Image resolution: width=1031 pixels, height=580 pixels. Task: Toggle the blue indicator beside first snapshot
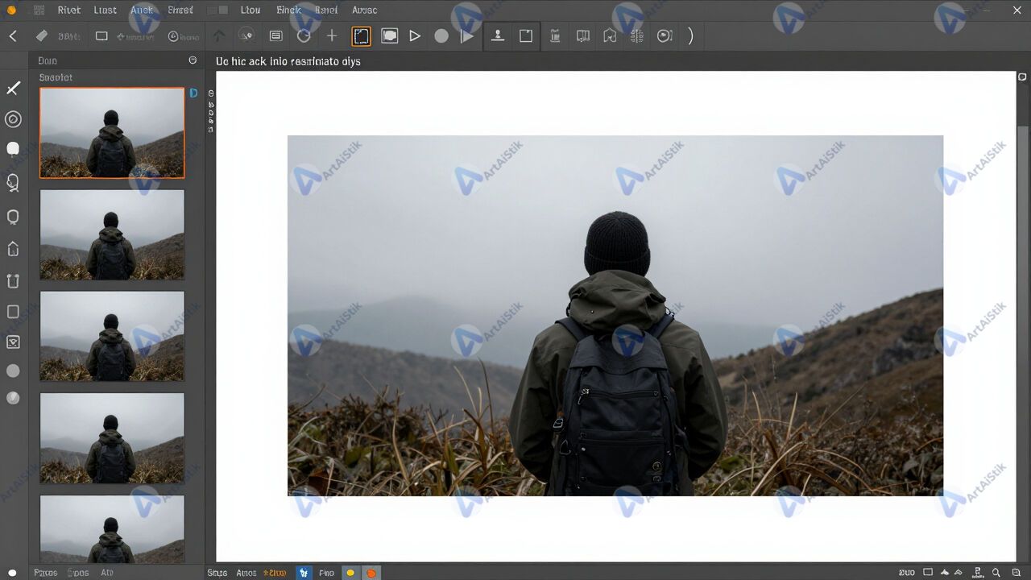(193, 93)
